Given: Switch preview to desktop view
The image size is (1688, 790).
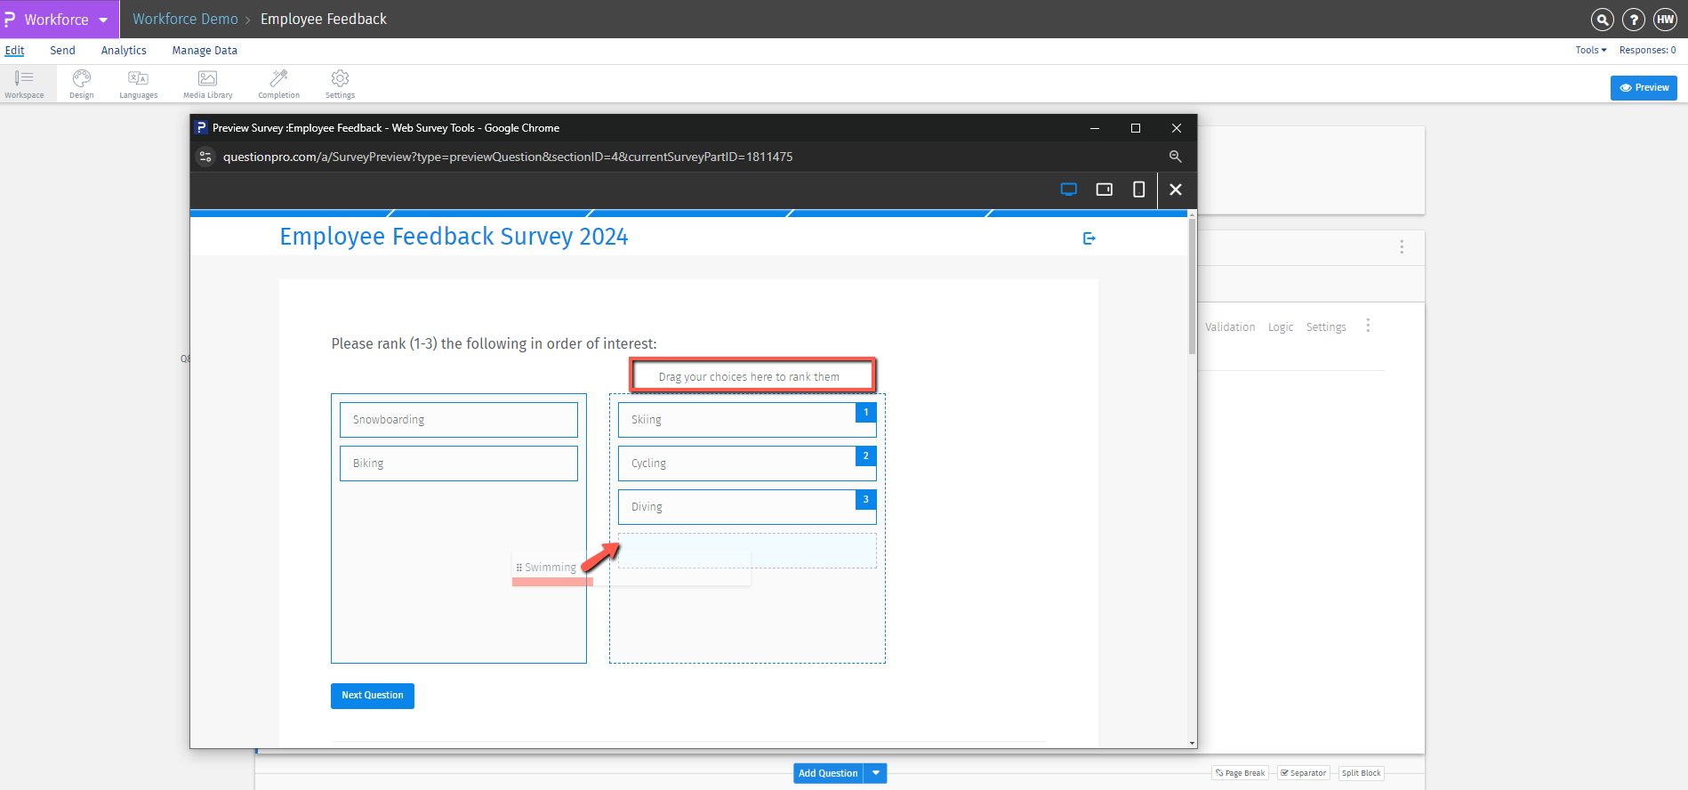Looking at the screenshot, I should [1069, 189].
